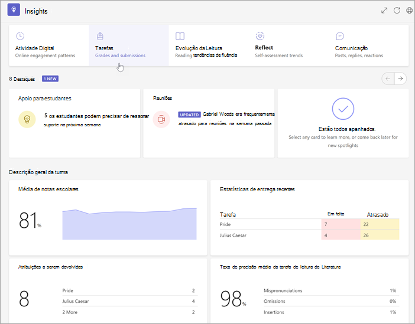Viewport: 415px width, 324px height.
Task: Go to previous spotlight with left arrow
Action: click(x=388, y=78)
